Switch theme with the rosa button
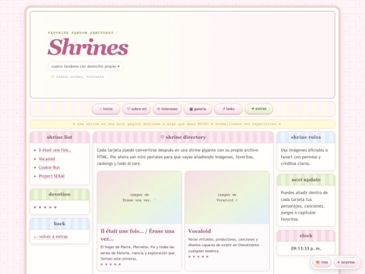The image size is (365, 274). point(322,262)
